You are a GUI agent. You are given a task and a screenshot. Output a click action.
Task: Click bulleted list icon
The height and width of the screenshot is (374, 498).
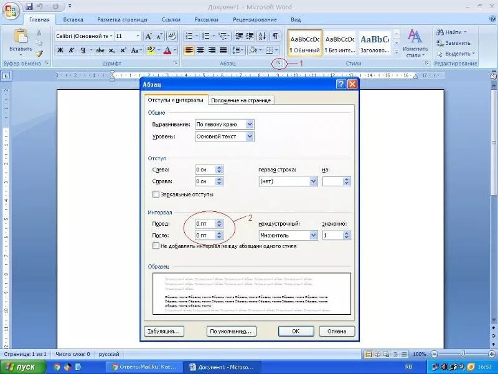click(x=189, y=36)
